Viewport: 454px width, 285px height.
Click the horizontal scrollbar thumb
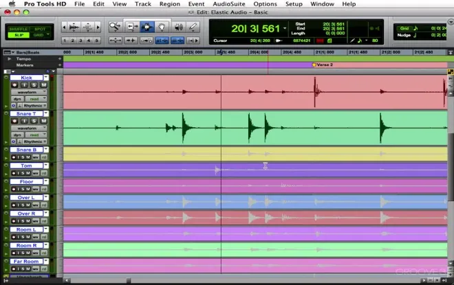128,280
